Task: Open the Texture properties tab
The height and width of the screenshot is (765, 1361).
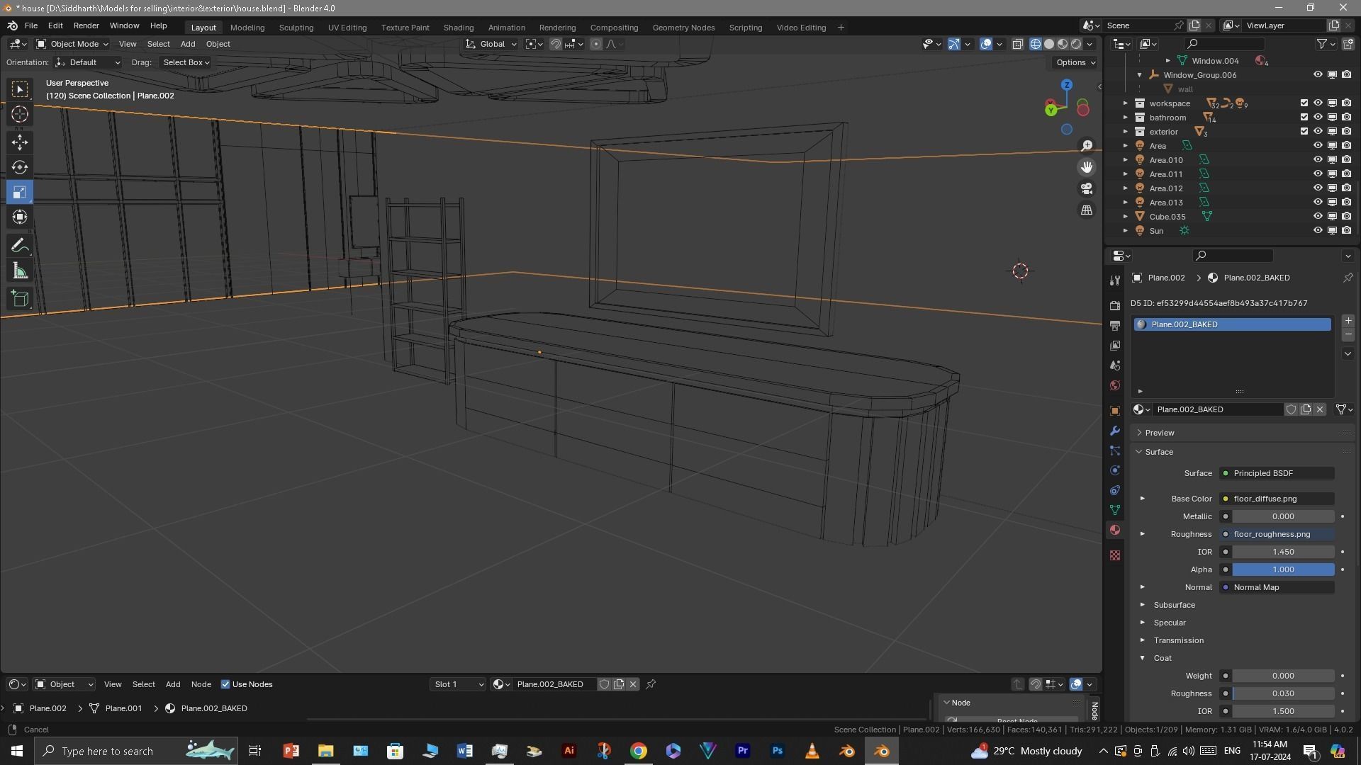Action: tap(1115, 555)
